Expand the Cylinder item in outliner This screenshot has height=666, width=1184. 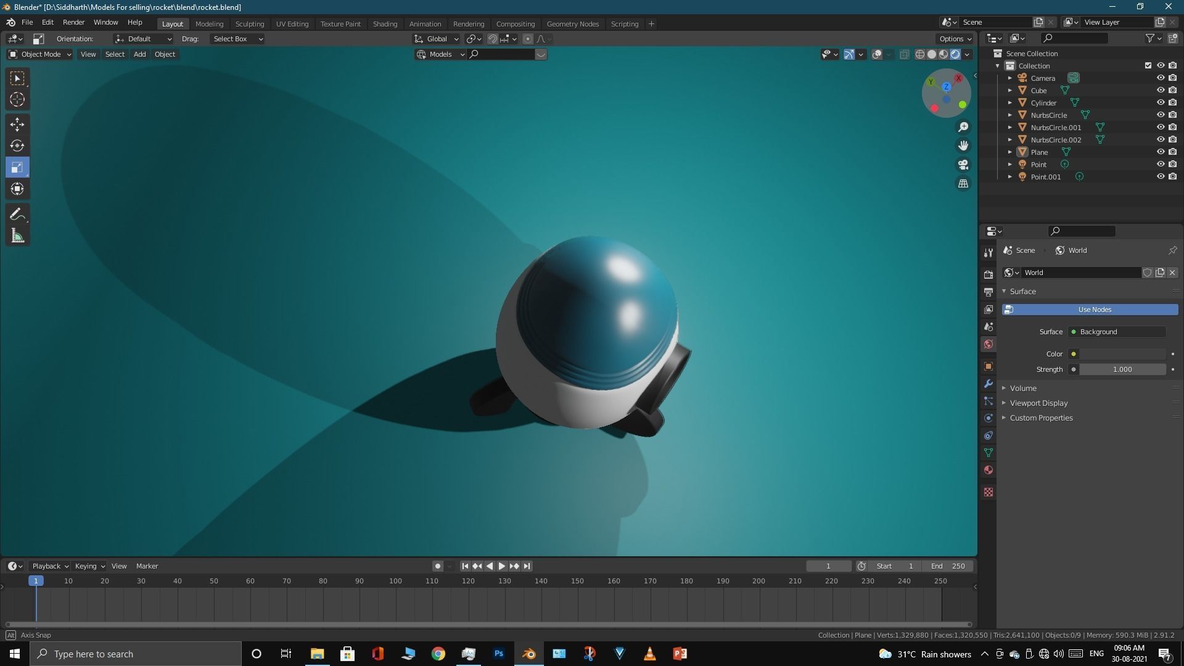click(x=1009, y=103)
